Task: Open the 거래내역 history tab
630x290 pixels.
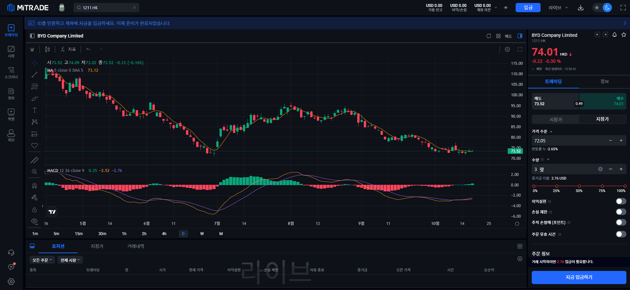Action: click(x=136, y=246)
